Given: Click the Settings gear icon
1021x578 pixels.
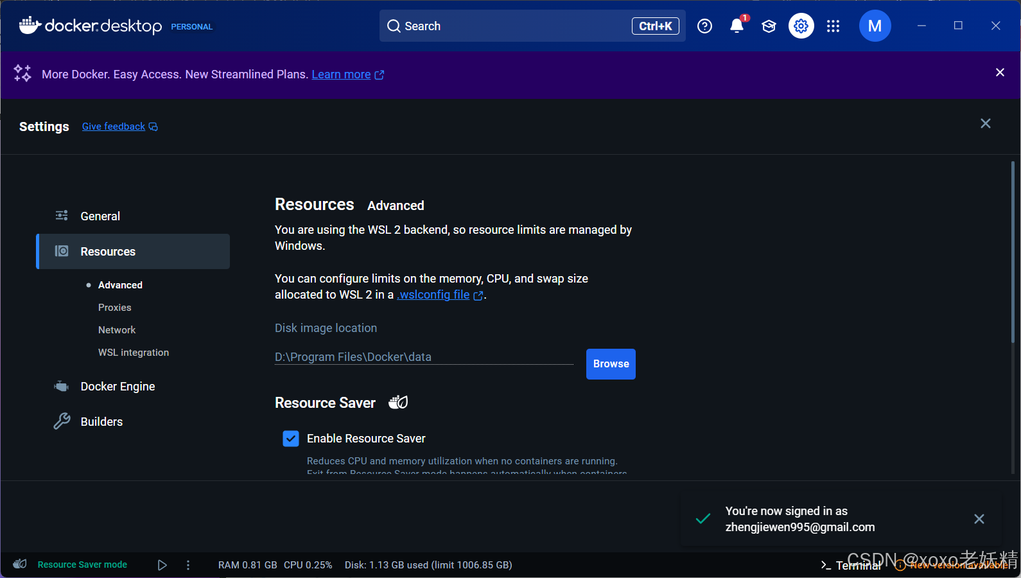Looking at the screenshot, I should [x=801, y=26].
